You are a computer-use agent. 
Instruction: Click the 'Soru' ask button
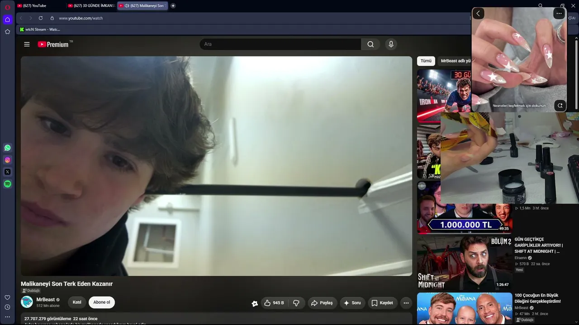(x=352, y=303)
